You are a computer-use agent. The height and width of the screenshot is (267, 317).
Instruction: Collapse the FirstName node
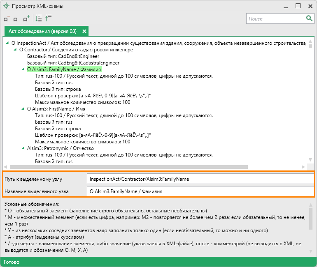coord(23,109)
